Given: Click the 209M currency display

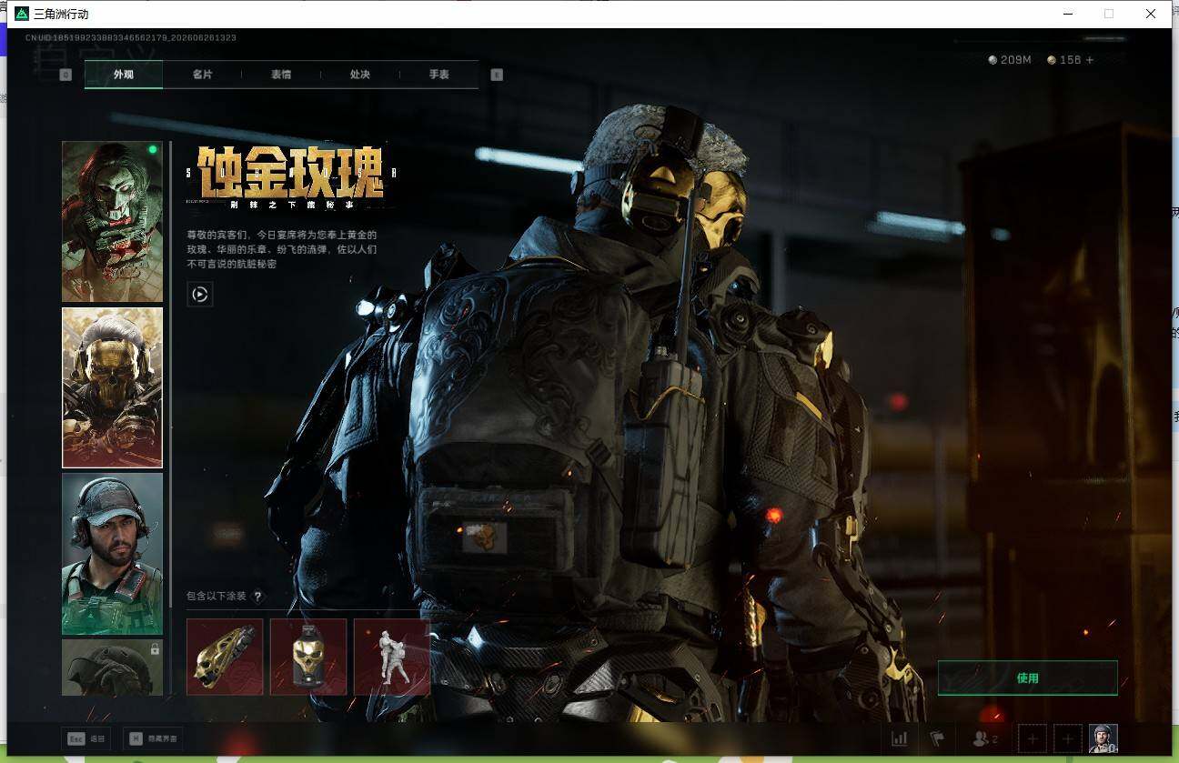Looking at the screenshot, I should coord(1010,60).
